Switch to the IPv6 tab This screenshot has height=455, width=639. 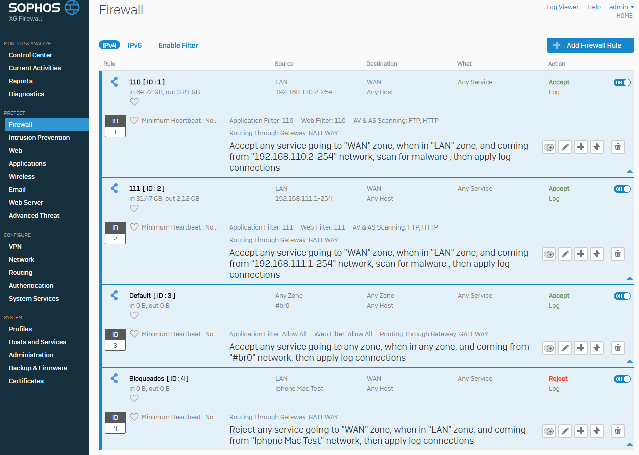(135, 45)
